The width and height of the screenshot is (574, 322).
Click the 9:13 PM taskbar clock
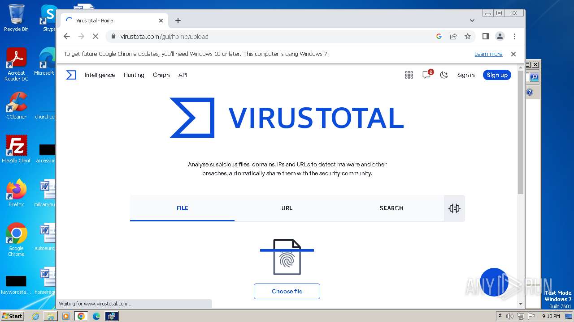coord(551,316)
